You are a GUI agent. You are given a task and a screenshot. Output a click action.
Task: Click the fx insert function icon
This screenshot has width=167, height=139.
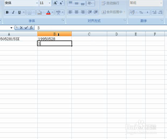(x=31, y=28)
